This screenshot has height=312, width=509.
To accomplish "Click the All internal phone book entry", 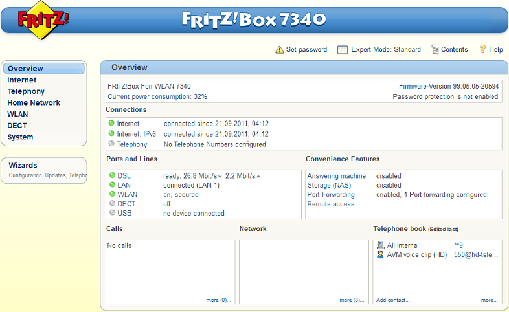I will click(x=403, y=245).
